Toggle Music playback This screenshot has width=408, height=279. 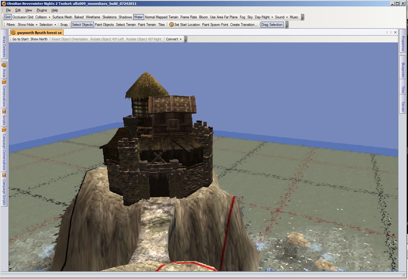[x=294, y=17]
